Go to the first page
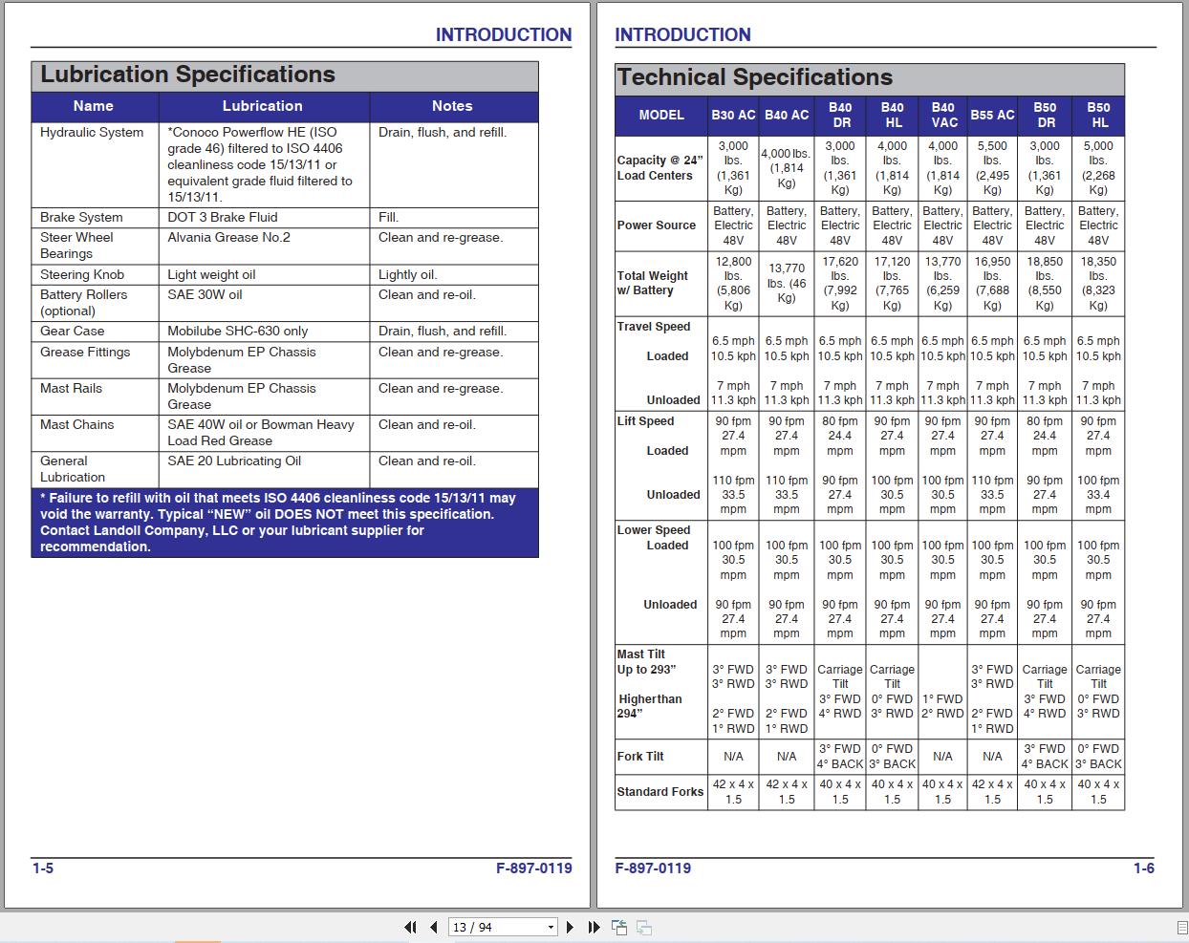1189x943 pixels. coord(411,927)
